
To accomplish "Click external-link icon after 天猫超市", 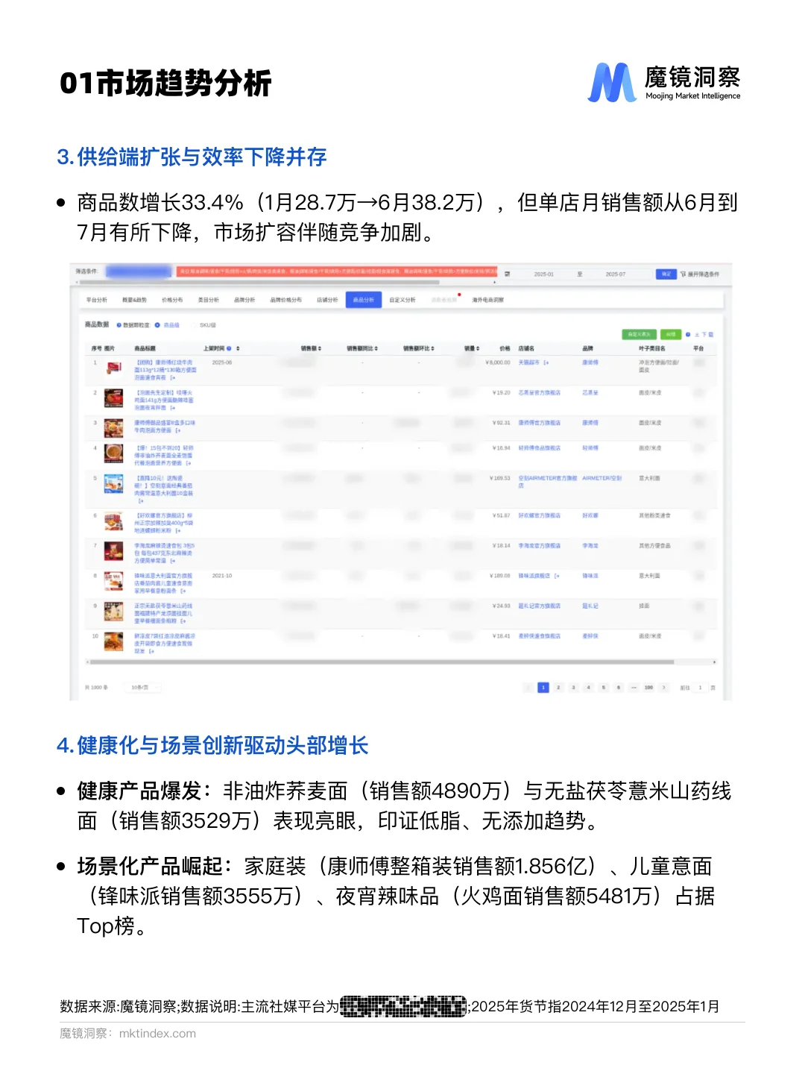I will coord(546,362).
